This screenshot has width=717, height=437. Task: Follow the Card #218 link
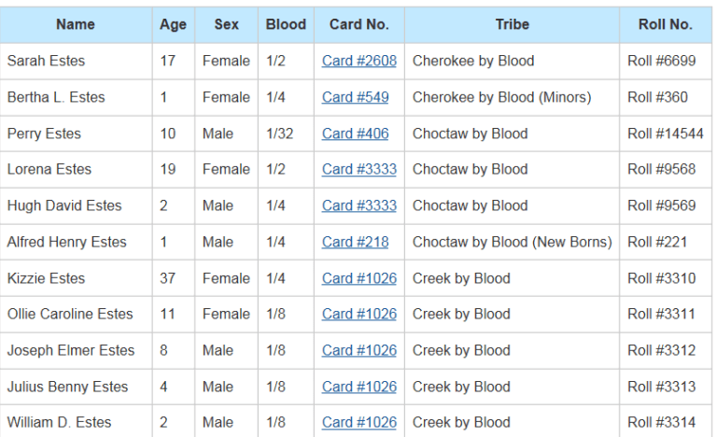pyautogui.click(x=355, y=242)
